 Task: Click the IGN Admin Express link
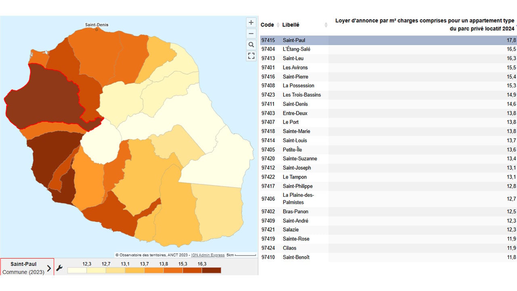pos(208,255)
